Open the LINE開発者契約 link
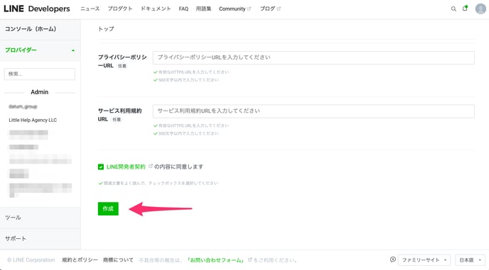This screenshot has height=270, width=489. (x=126, y=167)
